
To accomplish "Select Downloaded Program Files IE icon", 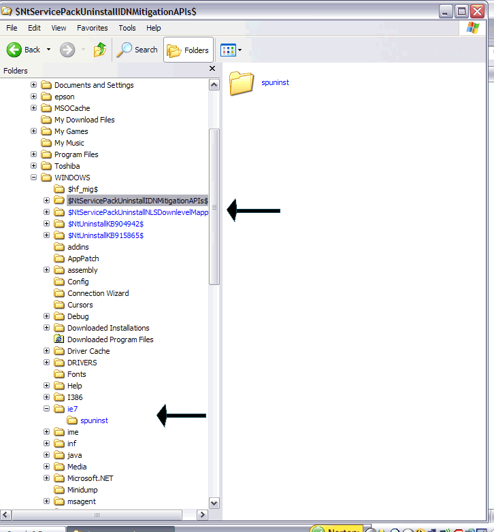I will click(59, 339).
